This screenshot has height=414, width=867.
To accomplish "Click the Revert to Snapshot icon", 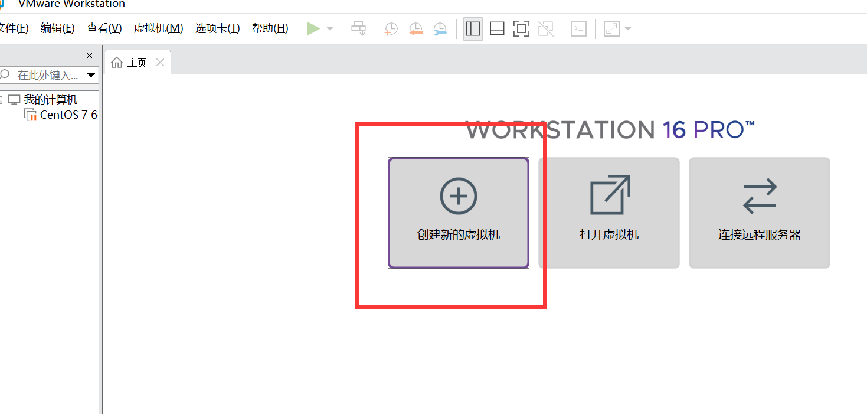I will pyautogui.click(x=416, y=28).
